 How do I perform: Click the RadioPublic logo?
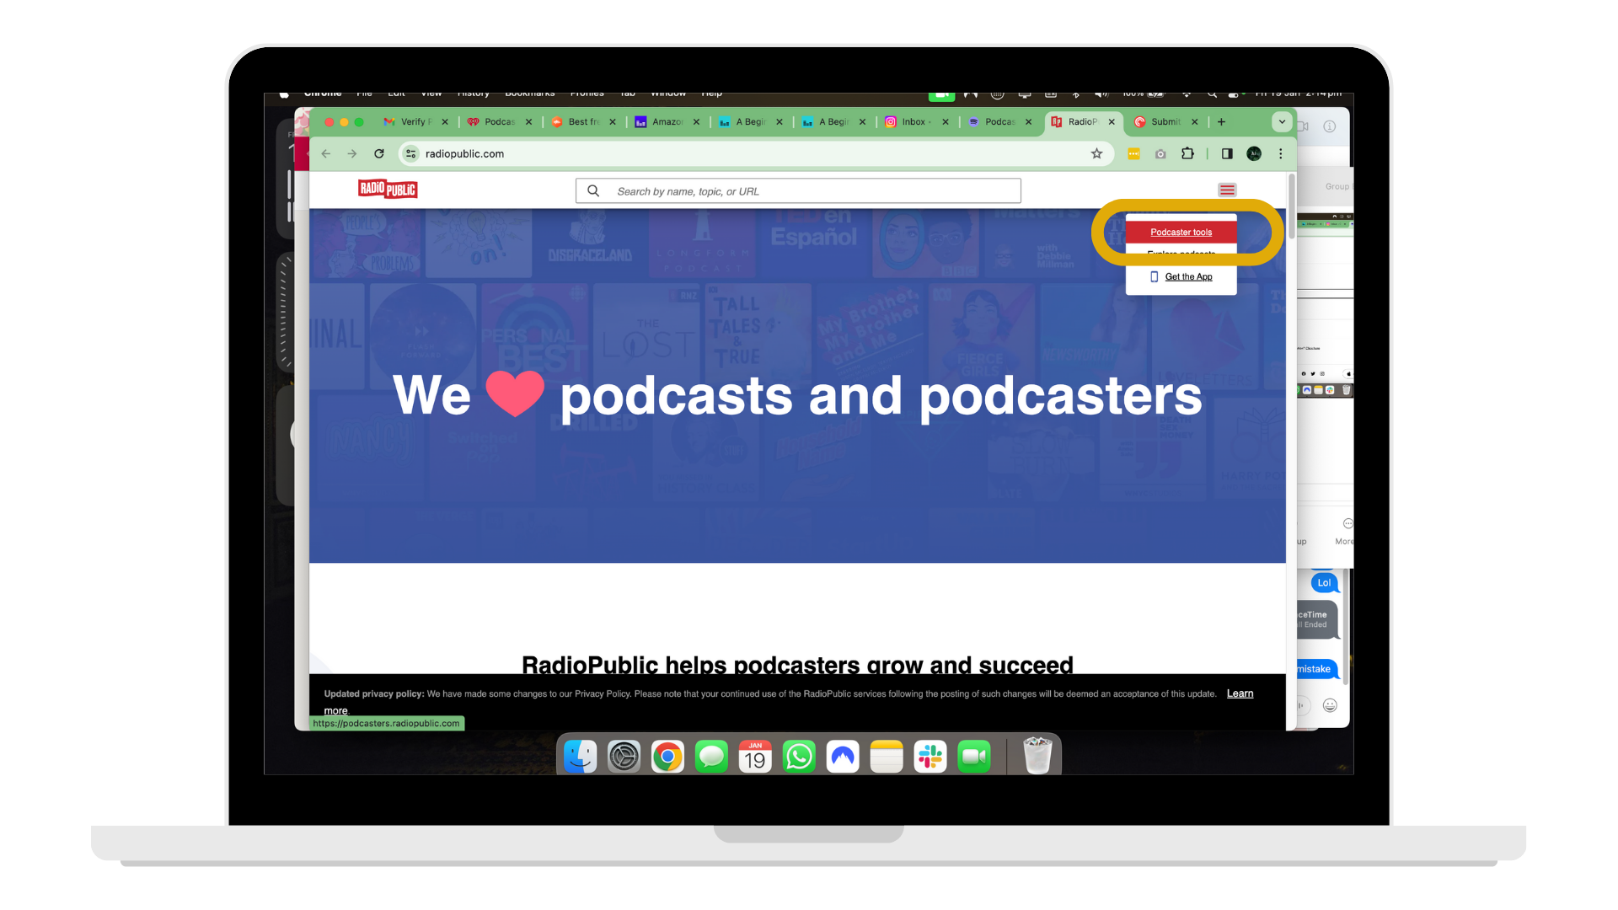(x=388, y=190)
